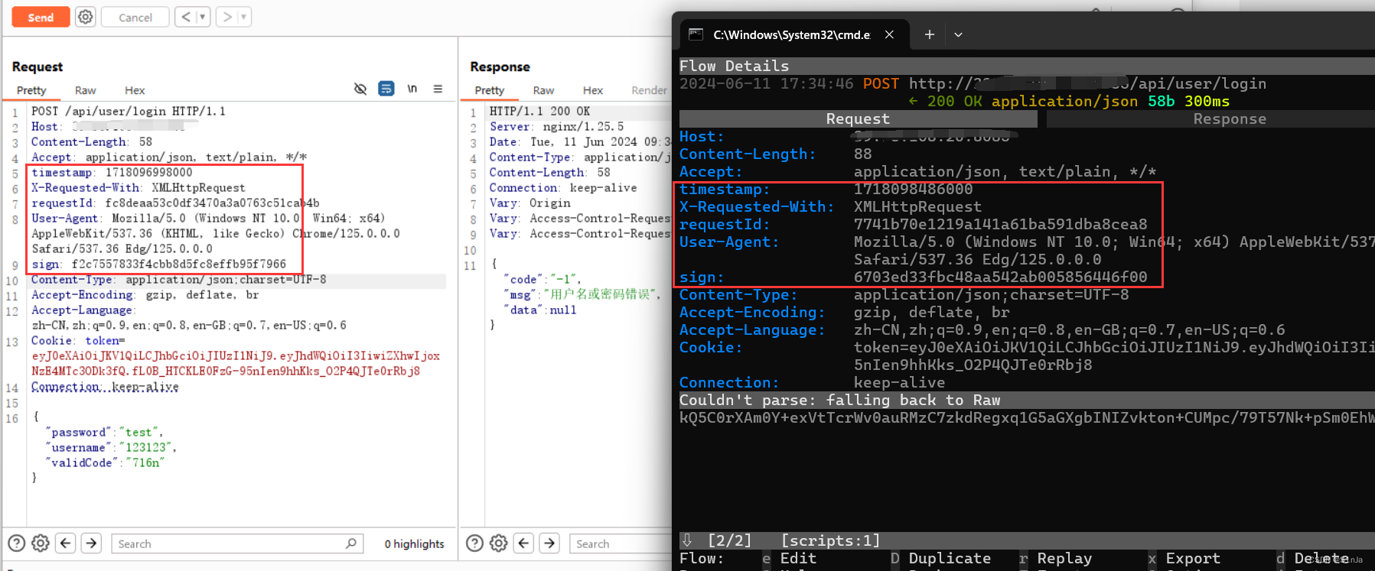This screenshot has height=571, width=1375.
Task: Toggle show newline \n characters
Action: coord(412,89)
